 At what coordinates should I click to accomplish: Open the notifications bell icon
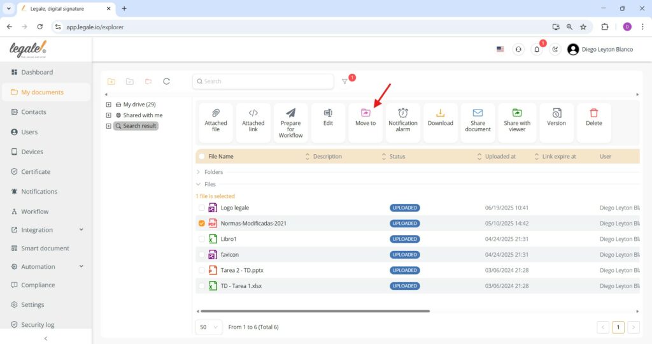[537, 49]
